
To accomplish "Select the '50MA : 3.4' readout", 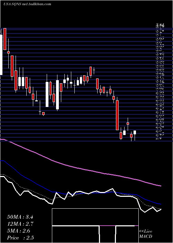I will click(20, 217).
